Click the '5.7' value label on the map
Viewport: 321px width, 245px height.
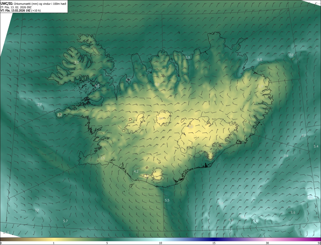65,221
